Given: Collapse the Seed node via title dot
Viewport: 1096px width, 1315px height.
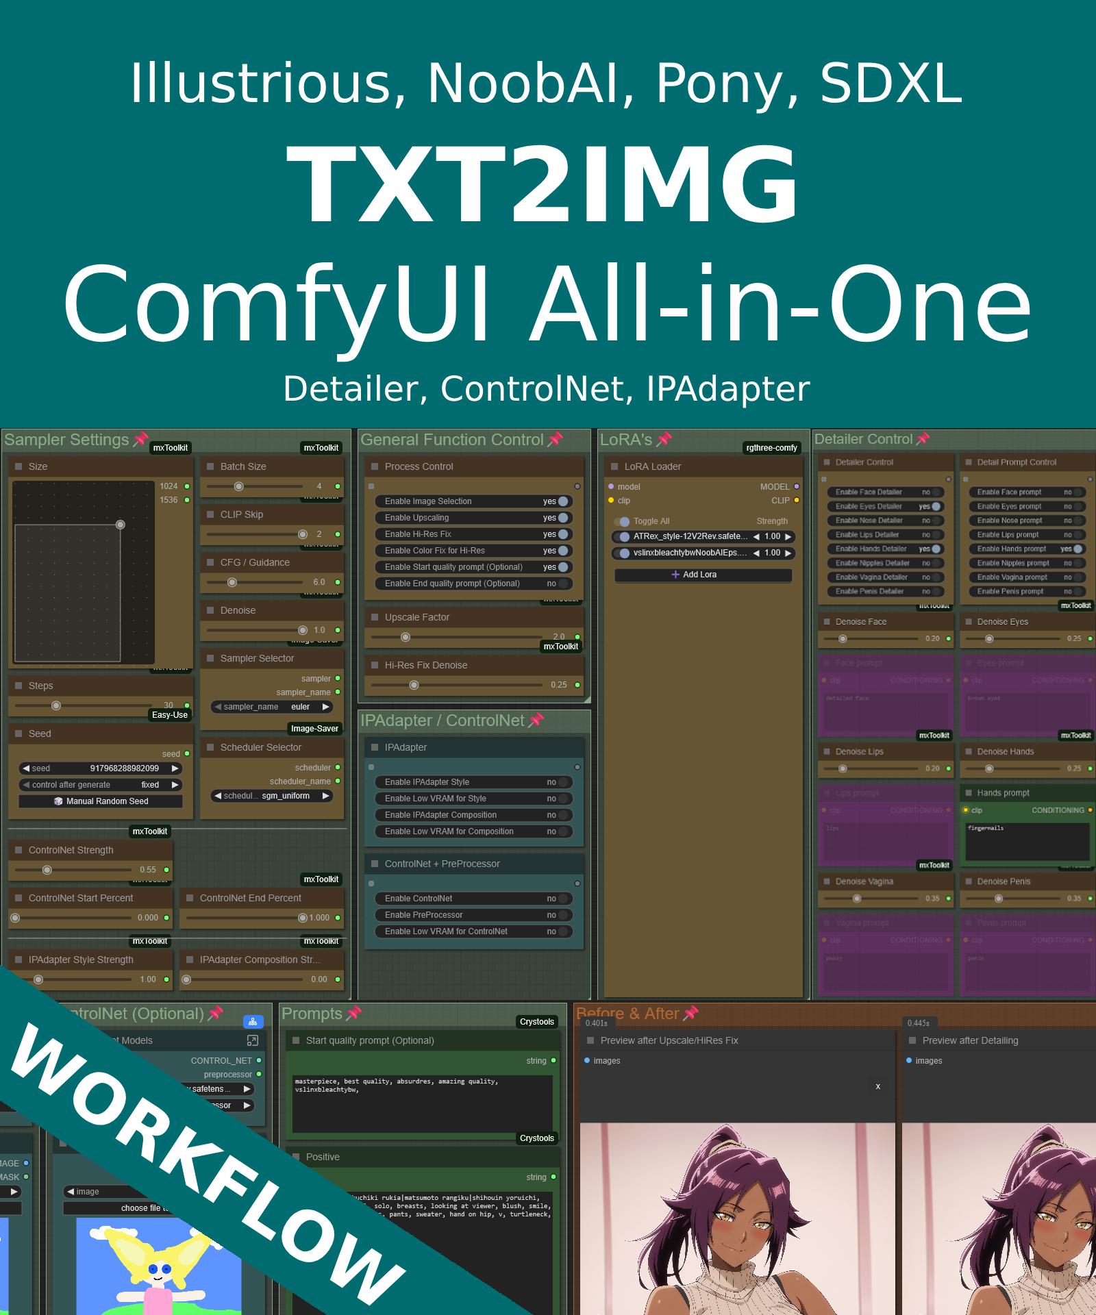Looking at the screenshot, I should point(18,734).
